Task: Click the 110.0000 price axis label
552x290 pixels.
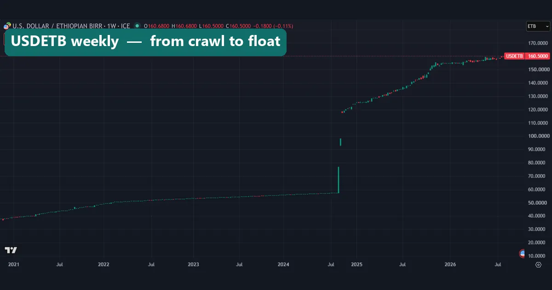Action: tap(538, 123)
